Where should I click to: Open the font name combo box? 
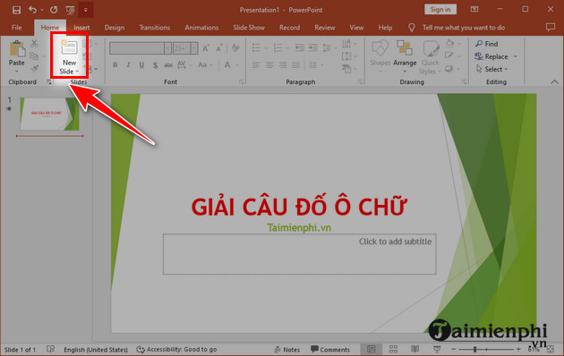pos(140,48)
